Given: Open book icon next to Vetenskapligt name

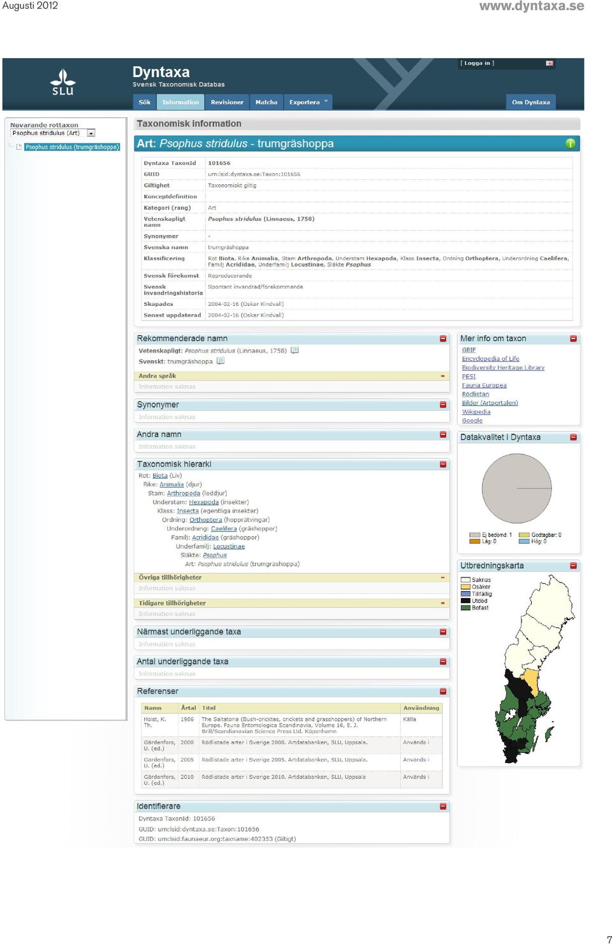Looking at the screenshot, I should click(x=295, y=350).
